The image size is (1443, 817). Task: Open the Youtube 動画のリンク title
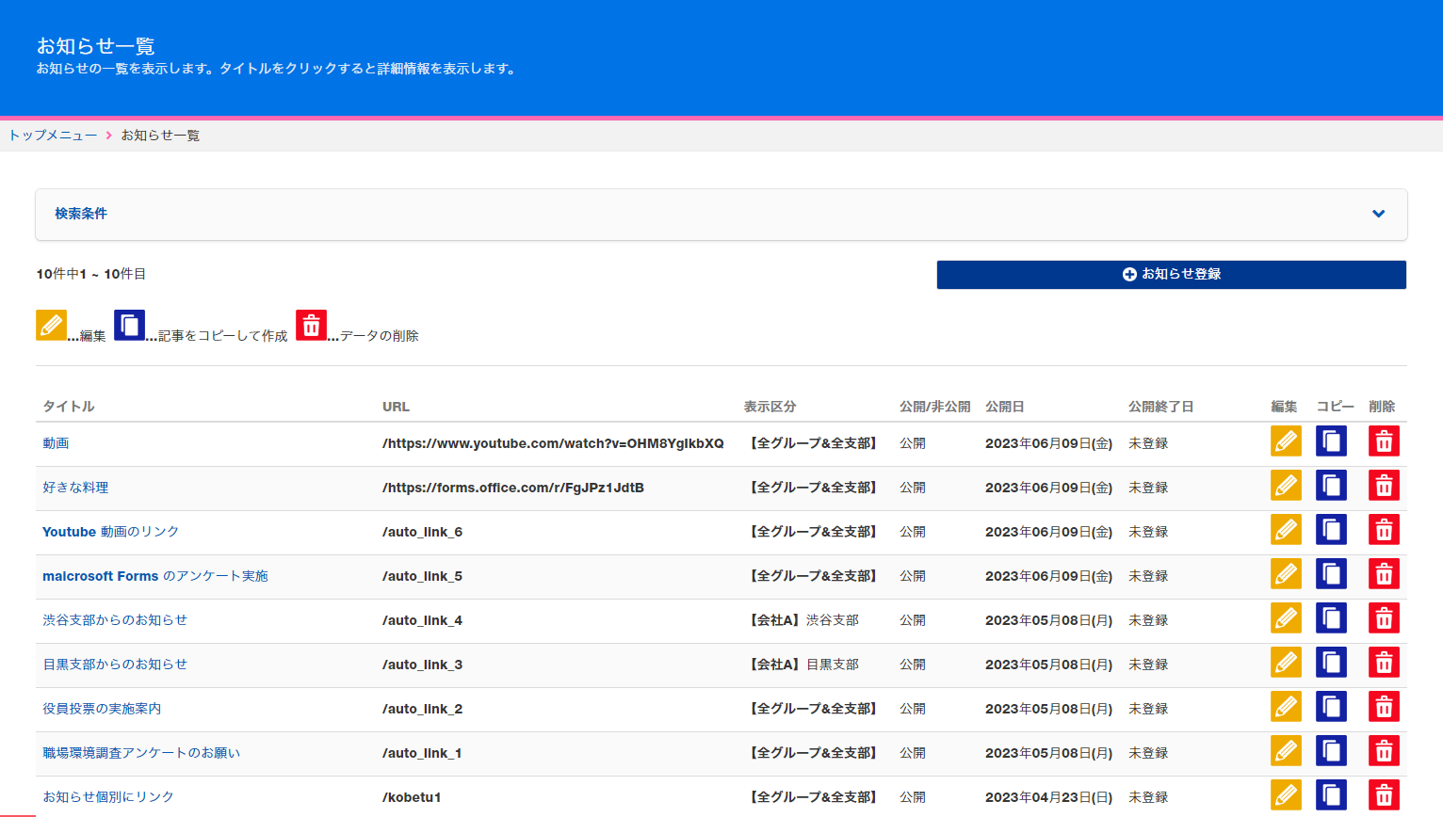click(110, 532)
